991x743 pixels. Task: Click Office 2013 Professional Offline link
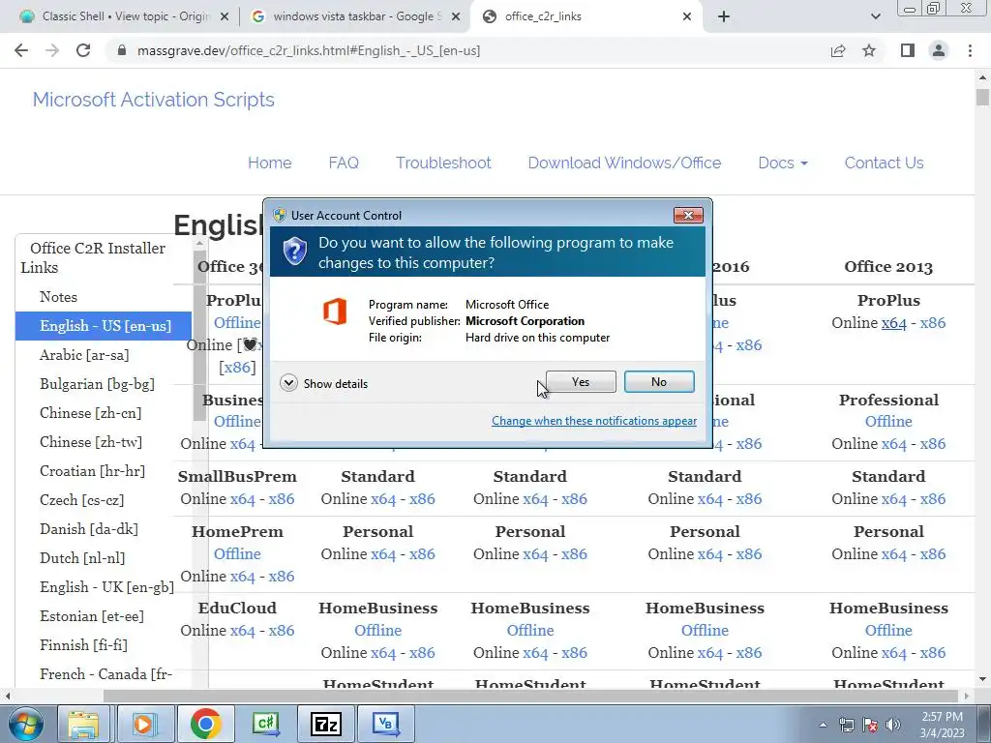click(x=888, y=422)
